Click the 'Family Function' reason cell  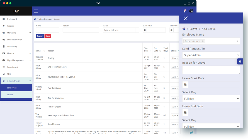click(55, 107)
